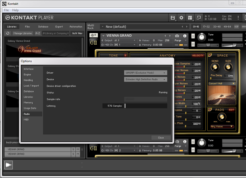Click A-Z sort button
The height and width of the screenshot is (178, 246).
38,33
